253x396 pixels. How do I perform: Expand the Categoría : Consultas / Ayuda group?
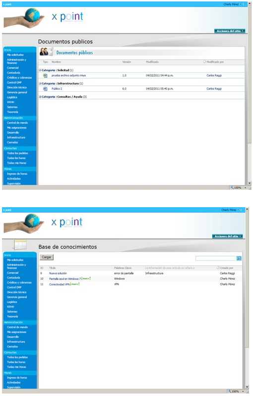click(x=40, y=97)
